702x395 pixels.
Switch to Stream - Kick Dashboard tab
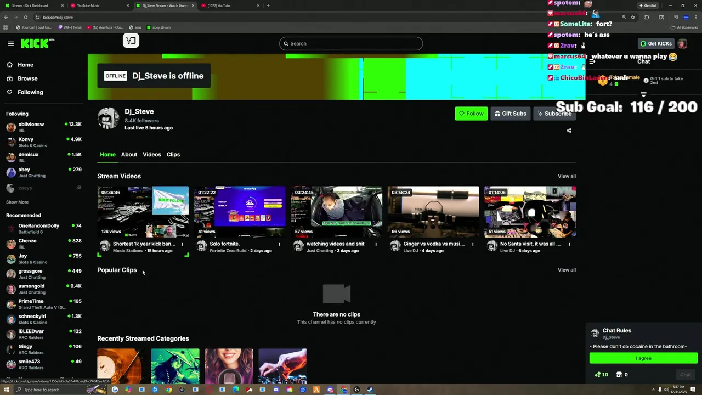33,5
